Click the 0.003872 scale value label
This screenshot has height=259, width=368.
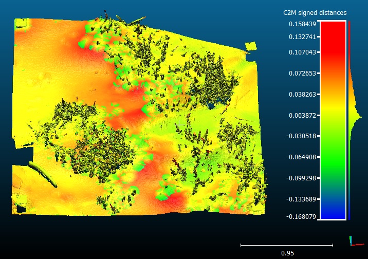[x=302, y=115]
